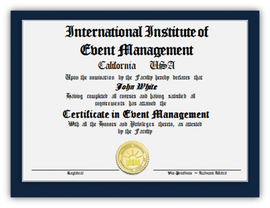
Task: Click the 'International Institute of' title line
Action: tap(137, 32)
